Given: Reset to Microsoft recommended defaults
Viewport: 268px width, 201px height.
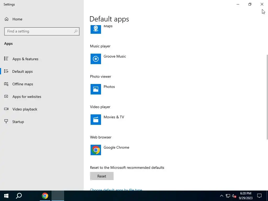Looking at the screenshot, I should click(x=102, y=176).
